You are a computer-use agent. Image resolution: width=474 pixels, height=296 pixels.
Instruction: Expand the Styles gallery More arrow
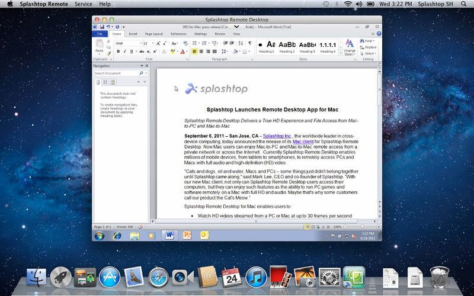pos(341,53)
